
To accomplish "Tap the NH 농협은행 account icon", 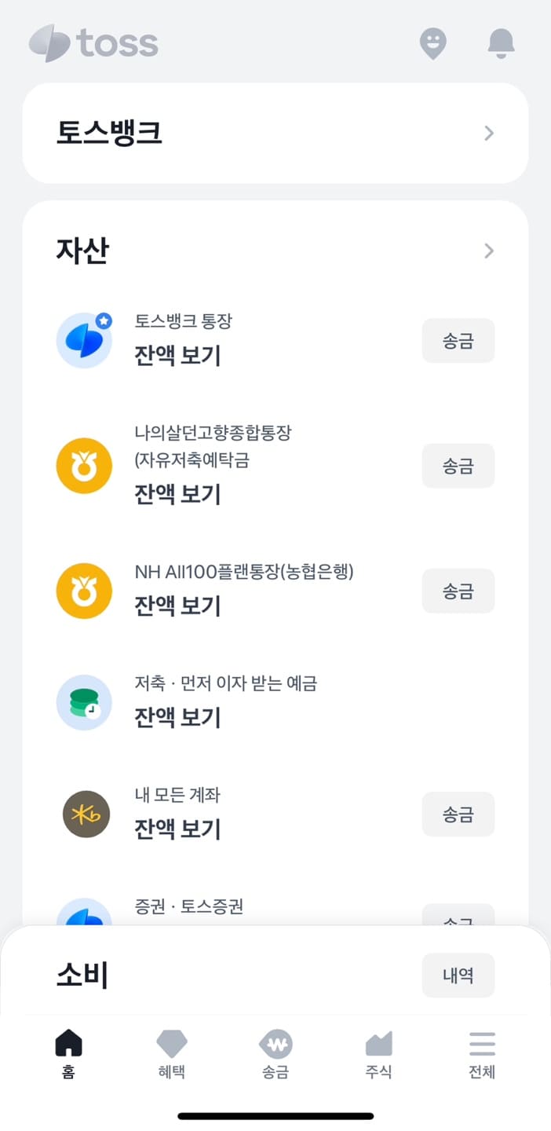I will (x=84, y=591).
